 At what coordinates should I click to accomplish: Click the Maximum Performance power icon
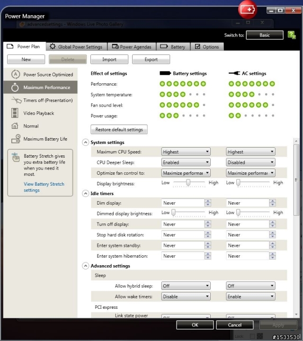[15, 87]
